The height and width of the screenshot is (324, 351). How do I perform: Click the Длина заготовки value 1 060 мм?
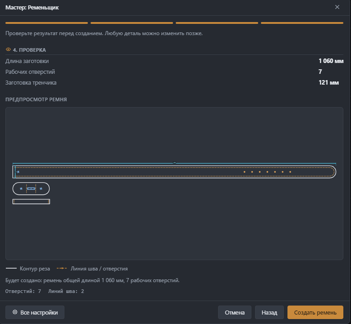[x=331, y=61]
